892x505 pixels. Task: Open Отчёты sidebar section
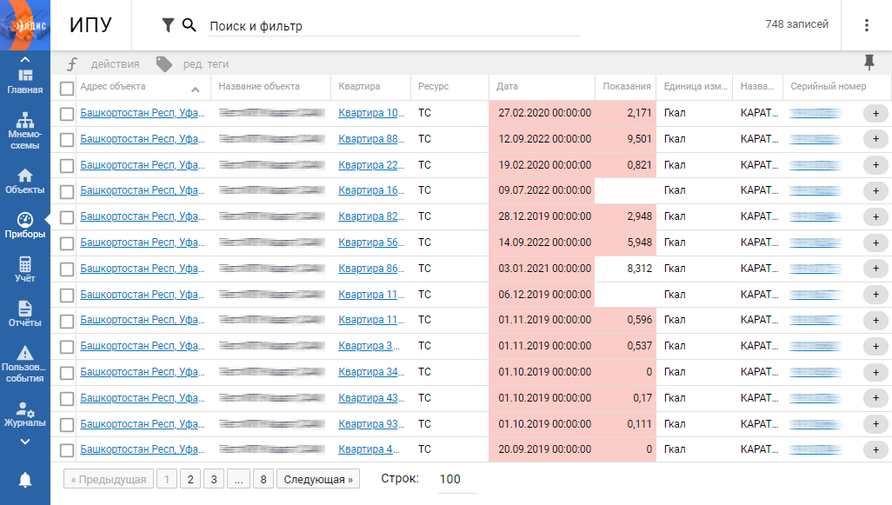[x=25, y=315]
